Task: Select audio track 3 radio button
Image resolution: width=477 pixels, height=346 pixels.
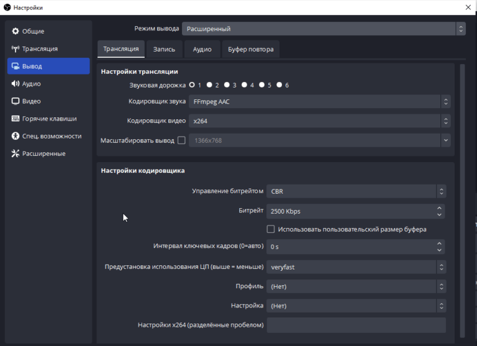Action: coord(227,84)
